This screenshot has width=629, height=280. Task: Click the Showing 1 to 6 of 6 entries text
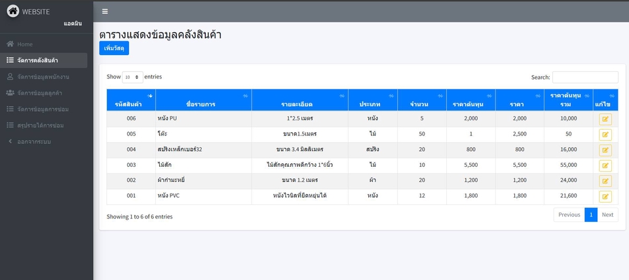click(140, 217)
